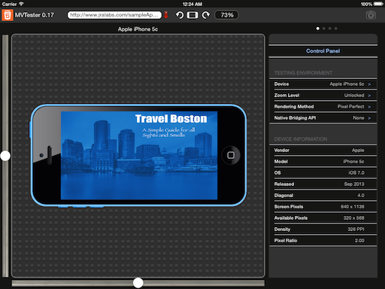The image size is (385, 289).
Task: Switch to second page dot
Action: tap(324, 29)
